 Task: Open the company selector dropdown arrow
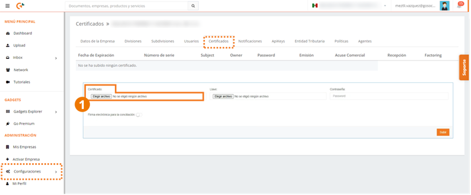coord(385,6)
